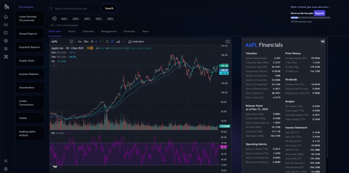Click the searches used progress bar
The height and width of the screenshot is (173, 349).
point(310,17)
